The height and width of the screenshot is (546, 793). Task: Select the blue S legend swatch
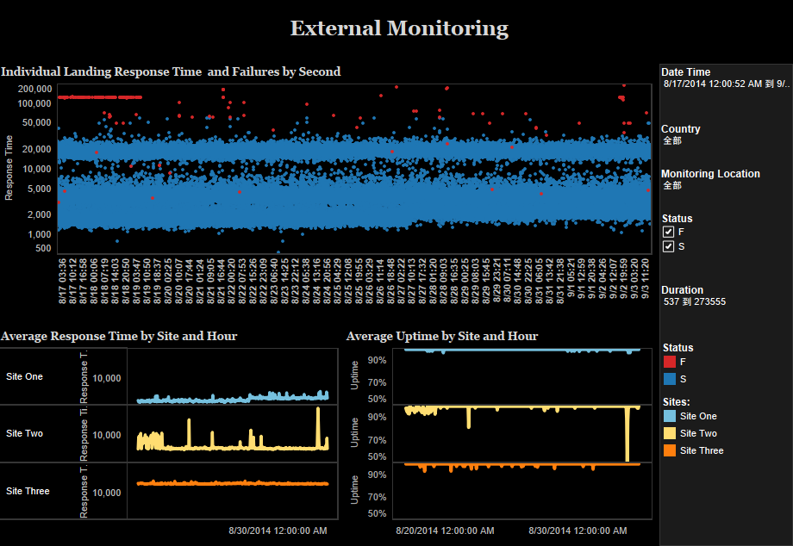[x=670, y=379]
